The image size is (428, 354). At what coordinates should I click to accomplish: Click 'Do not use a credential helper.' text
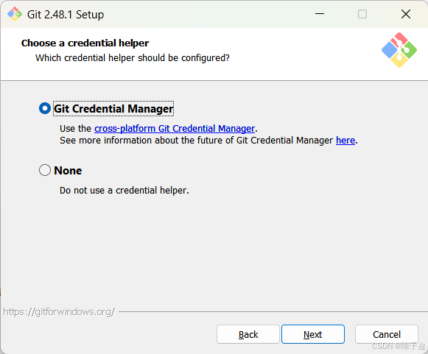124,191
